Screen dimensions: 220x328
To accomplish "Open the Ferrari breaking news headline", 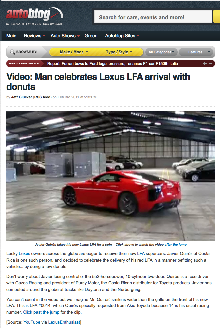I will tap(113, 64).
